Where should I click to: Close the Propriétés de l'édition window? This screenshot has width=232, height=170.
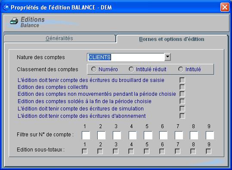(x=225, y=7)
